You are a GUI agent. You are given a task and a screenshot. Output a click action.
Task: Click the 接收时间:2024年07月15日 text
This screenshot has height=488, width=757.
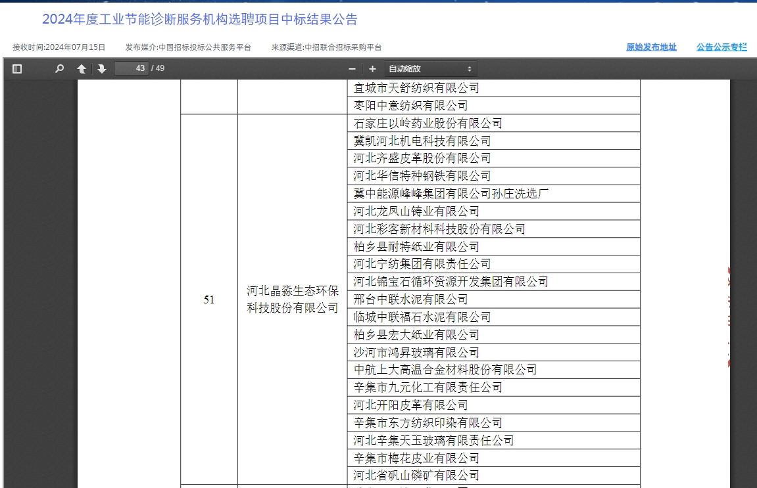tap(59, 47)
